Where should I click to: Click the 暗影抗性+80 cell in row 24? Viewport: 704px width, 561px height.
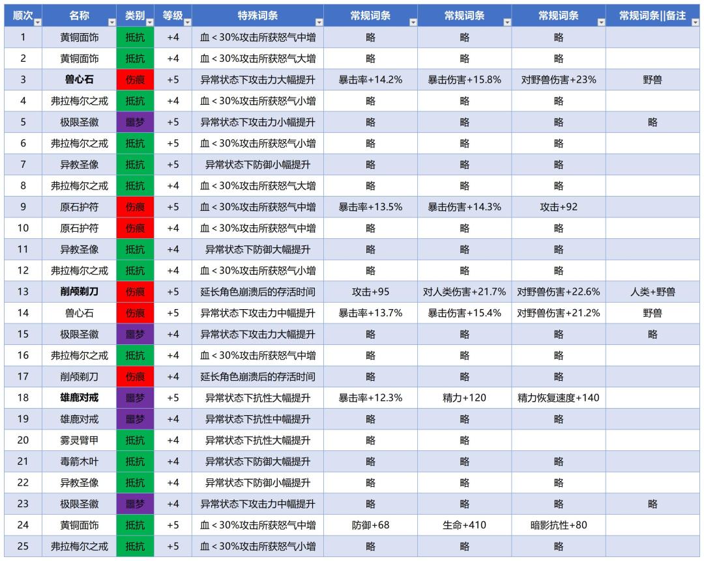pyautogui.click(x=559, y=525)
